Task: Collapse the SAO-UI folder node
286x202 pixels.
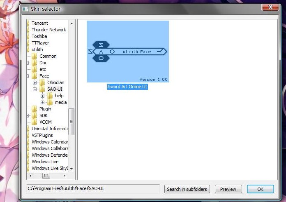Action: tap(35, 89)
